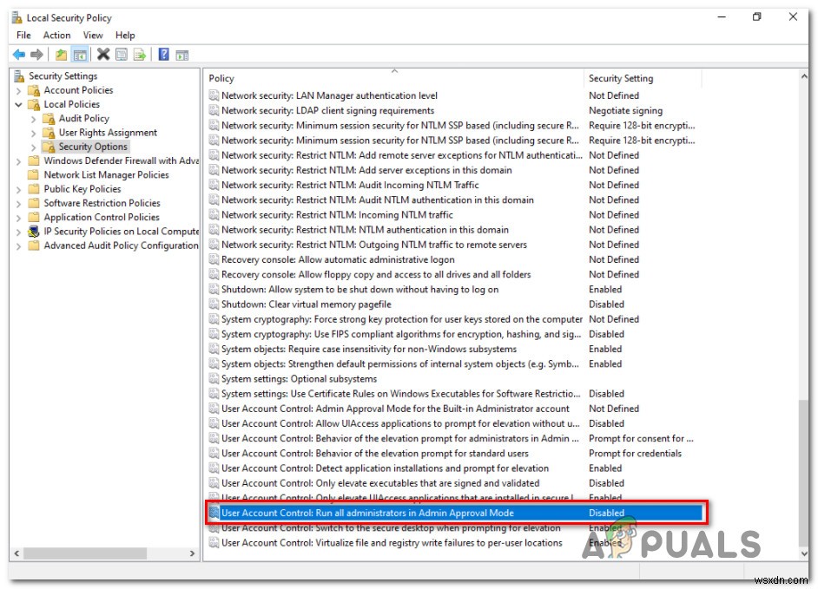This screenshot has width=818, height=589.
Task: Expand the Account Policies tree node
Action: 19,91
